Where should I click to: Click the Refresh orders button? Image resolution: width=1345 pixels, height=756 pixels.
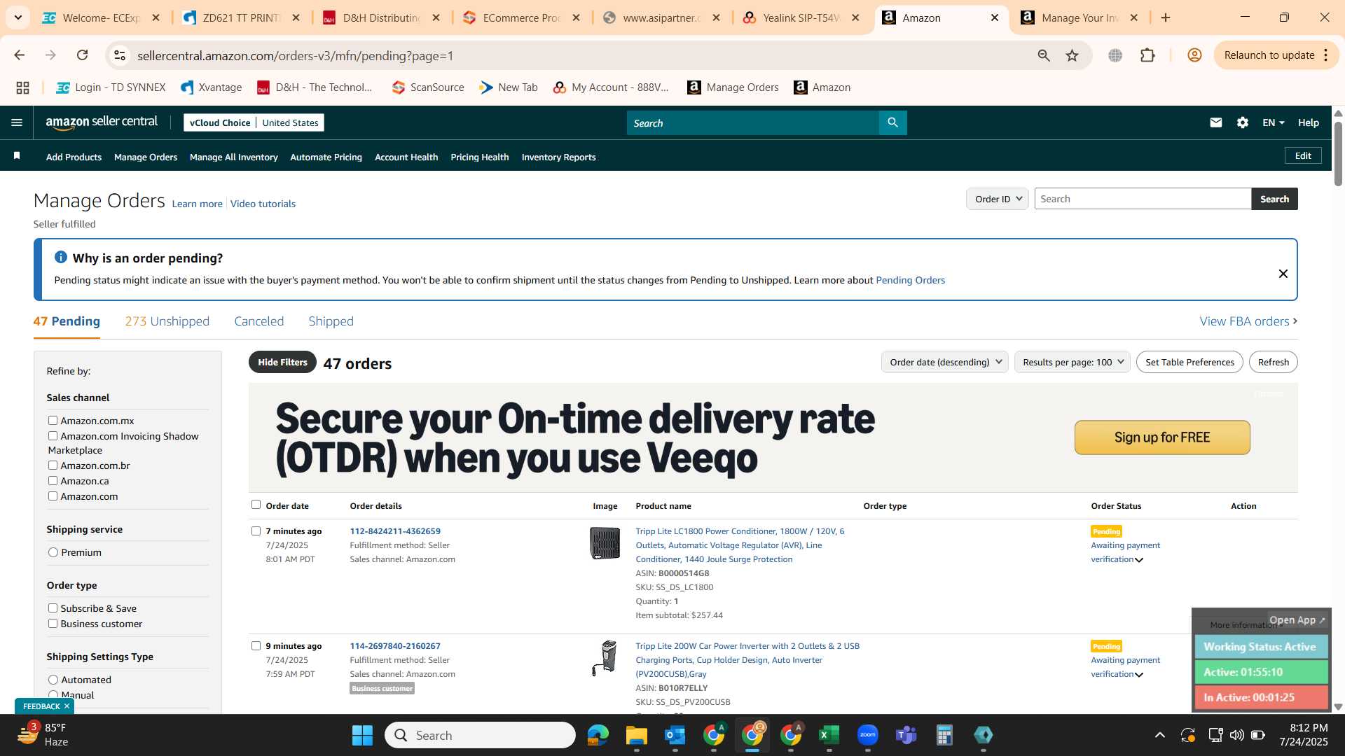pos(1273,362)
